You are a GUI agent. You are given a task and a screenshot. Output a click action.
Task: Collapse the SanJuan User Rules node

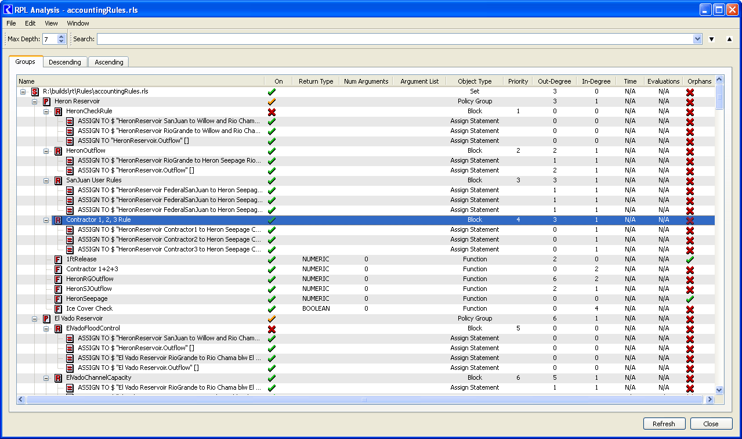[x=46, y=181]
